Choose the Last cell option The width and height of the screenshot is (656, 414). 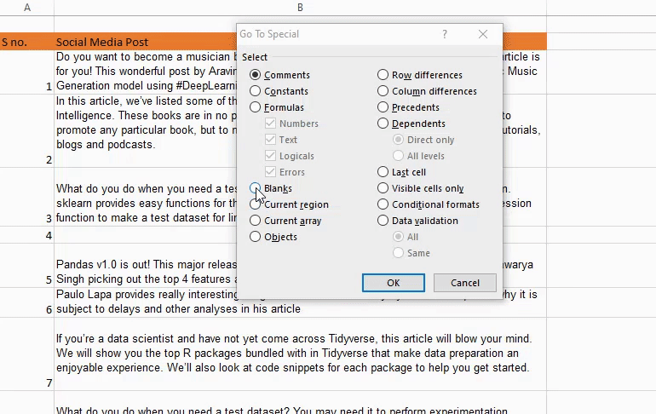click(383, 172)
